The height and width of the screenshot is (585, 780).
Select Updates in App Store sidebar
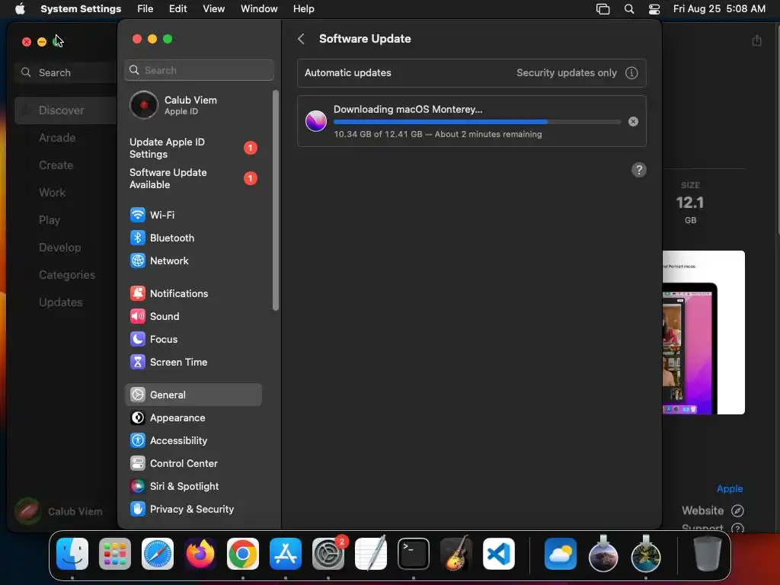(x=61, y=302)
